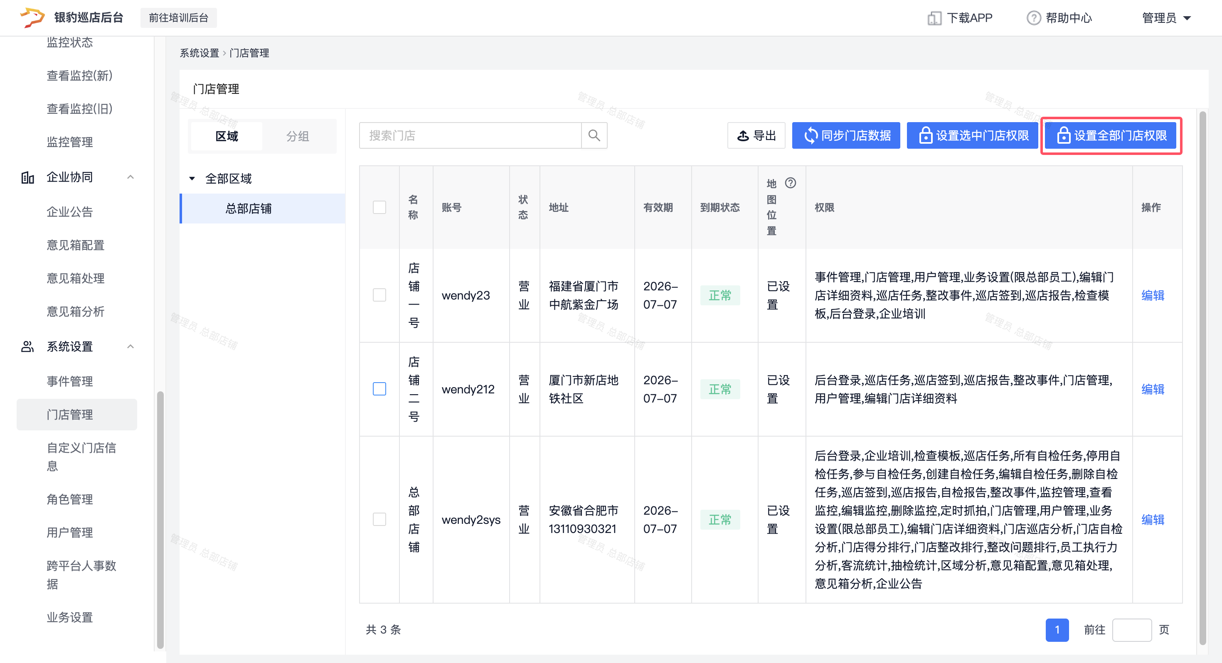Click the 银豹巡店后台 leopard logo
1222x663 pixels.
click(32, 17)
